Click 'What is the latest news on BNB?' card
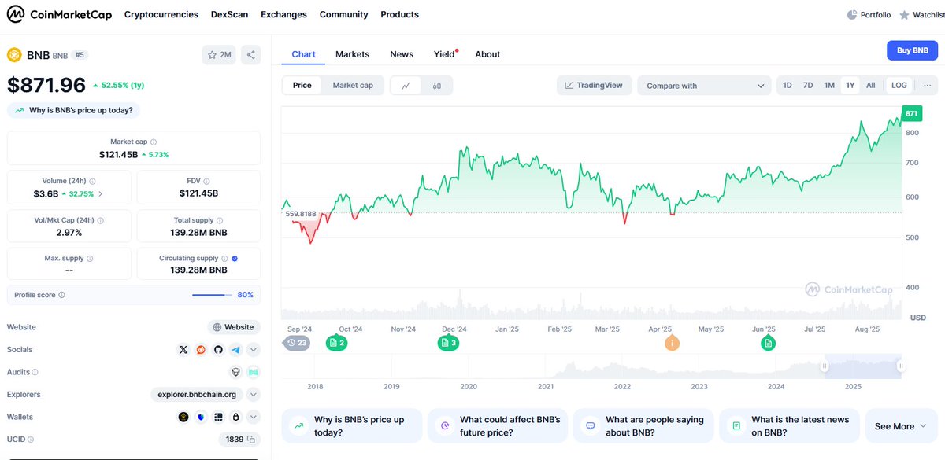This screenshot has height=460, width=945. click(x=790, y=426)
